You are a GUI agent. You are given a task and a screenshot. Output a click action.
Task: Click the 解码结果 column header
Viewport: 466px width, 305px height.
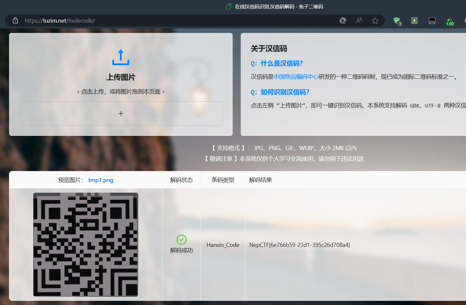click(x=260, y=180)
